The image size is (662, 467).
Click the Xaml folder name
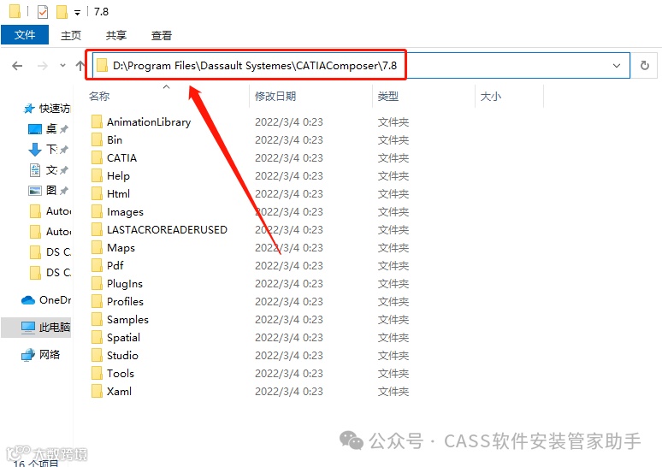click(x=119, y=392)
